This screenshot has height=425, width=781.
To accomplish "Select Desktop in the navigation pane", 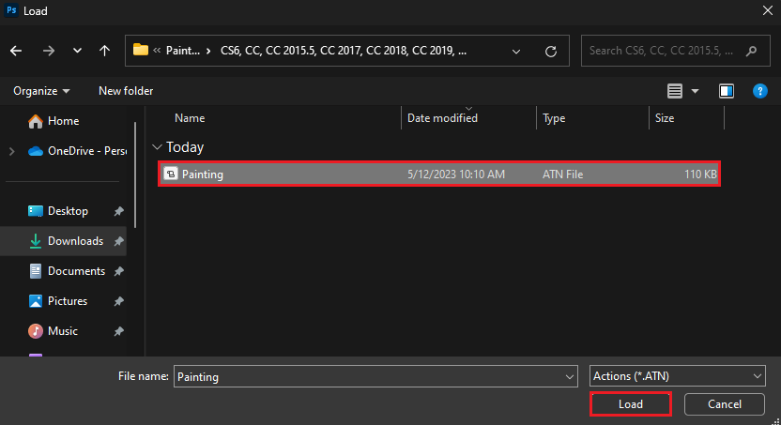I will (68, 211).
